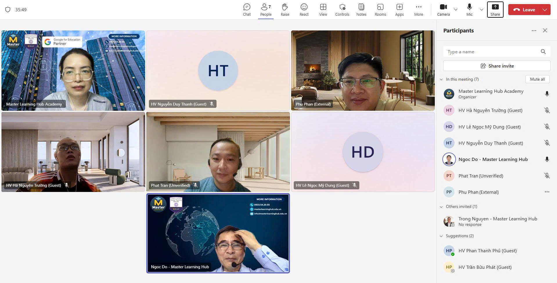The height and width of the screenshot is (283, 557).
Task: Expand the Camera options dropdown arrow
Action: pyautogui.click(x=456, y=10)
